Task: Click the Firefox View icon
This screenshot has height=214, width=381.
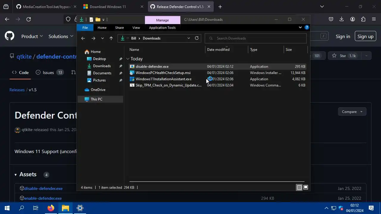Action: coord(6,7)
